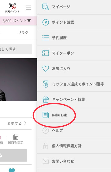This screenshot has width=111, height=172.
Task: Open the マイページ profile icon
Action: coord(45,7)
